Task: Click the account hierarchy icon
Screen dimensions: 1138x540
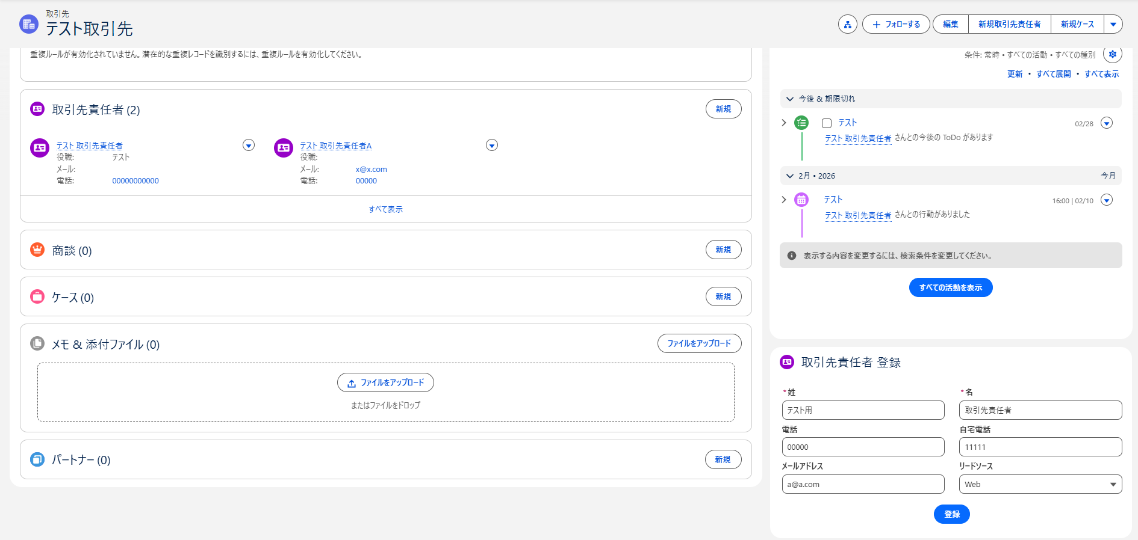Action: point(847,24)
